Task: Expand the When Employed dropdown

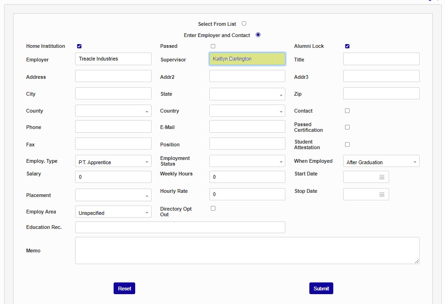Action: pyautogui.click(x=381, y=162)
